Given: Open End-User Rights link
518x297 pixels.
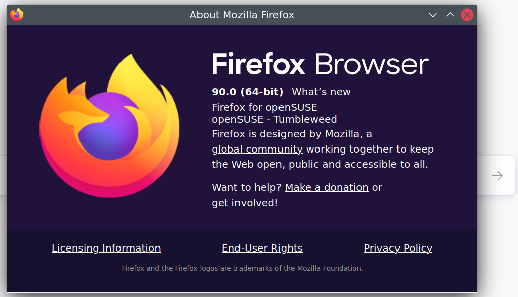Looking at the screenshot, I should 262,248.
